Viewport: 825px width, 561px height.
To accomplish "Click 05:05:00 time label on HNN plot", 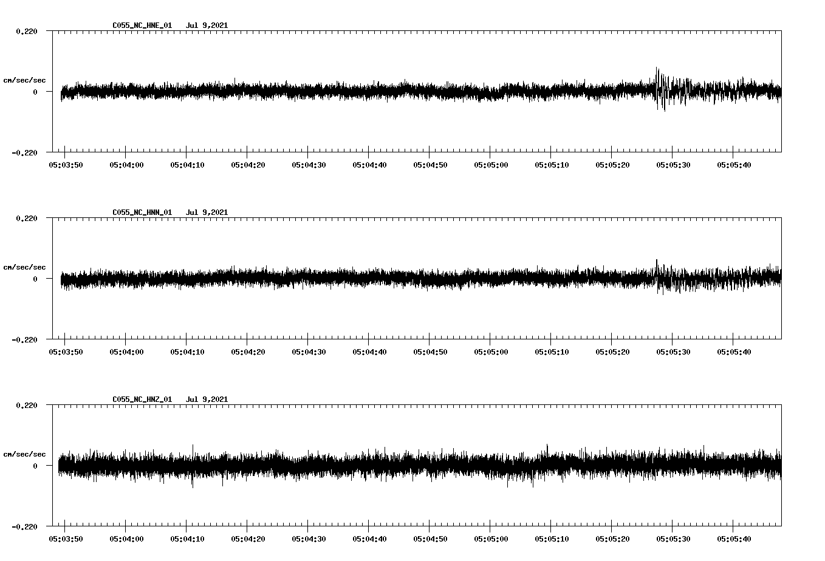I will [491, 352].
